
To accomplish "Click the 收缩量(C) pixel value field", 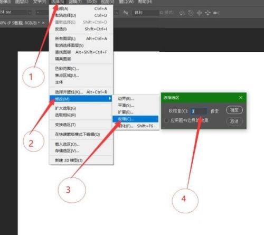I will click(199, 111).
